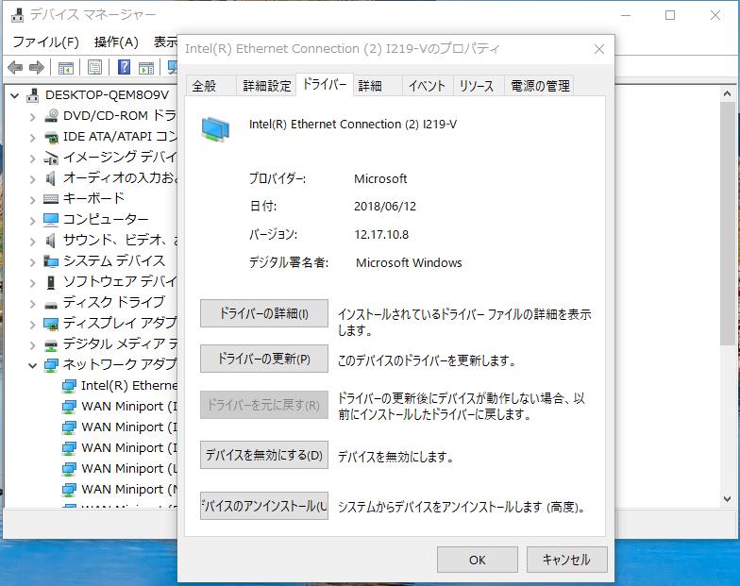
Task: Click the システム デバイス folder icon
Action: click(x=51, y=260)
